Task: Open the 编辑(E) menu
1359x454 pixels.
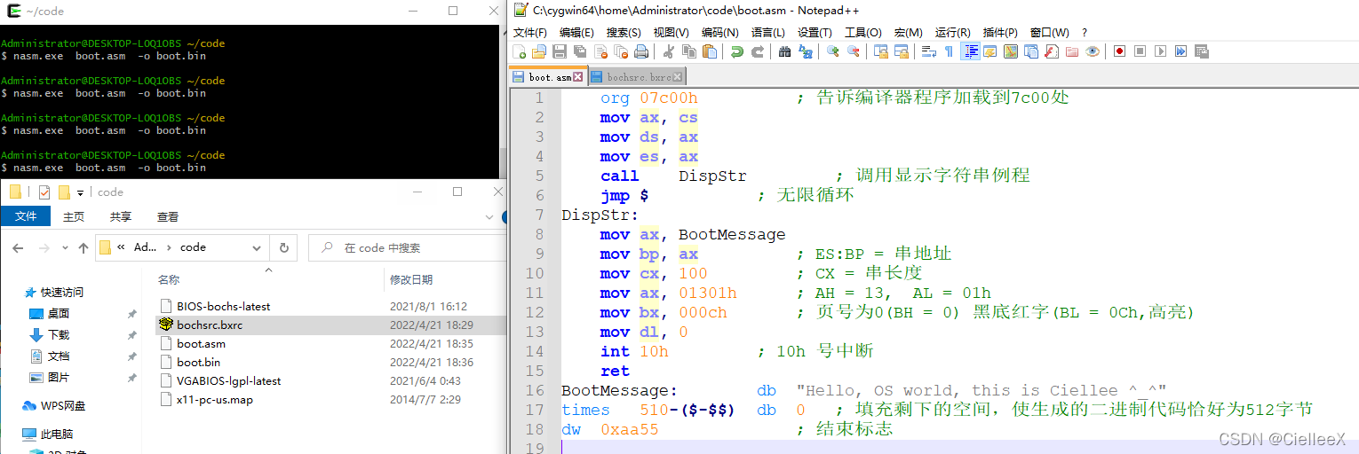Action: (576, 33)
